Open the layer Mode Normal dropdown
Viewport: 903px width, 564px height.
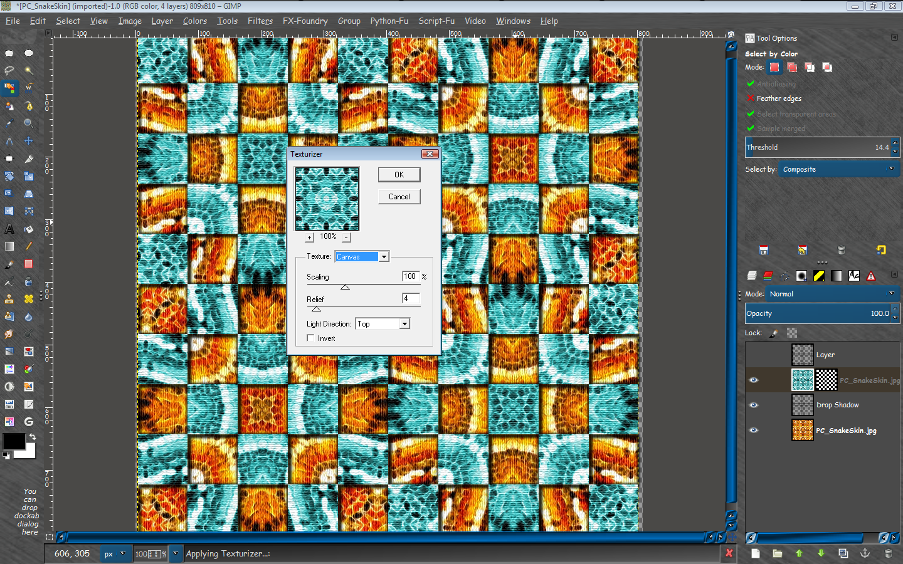click(833, 293)
